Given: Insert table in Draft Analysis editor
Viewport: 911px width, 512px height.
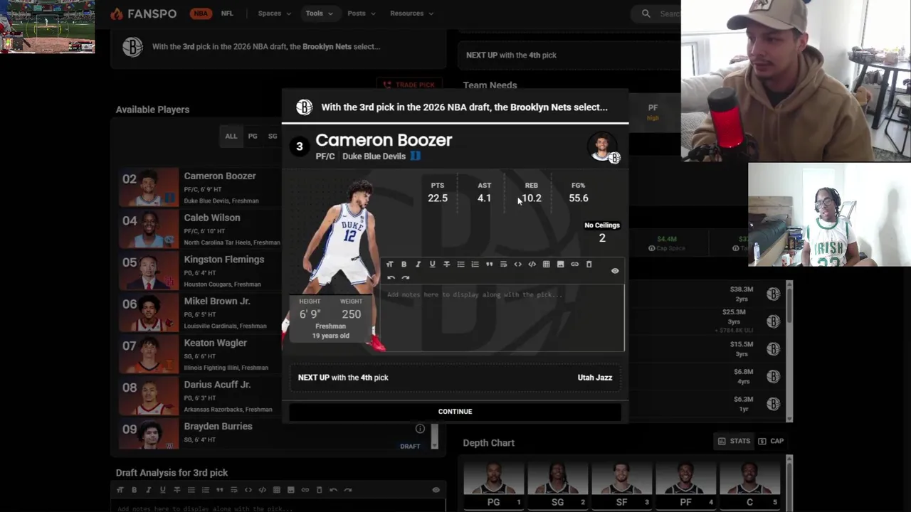Looking at the screenshot, I should tap(276, 490).
